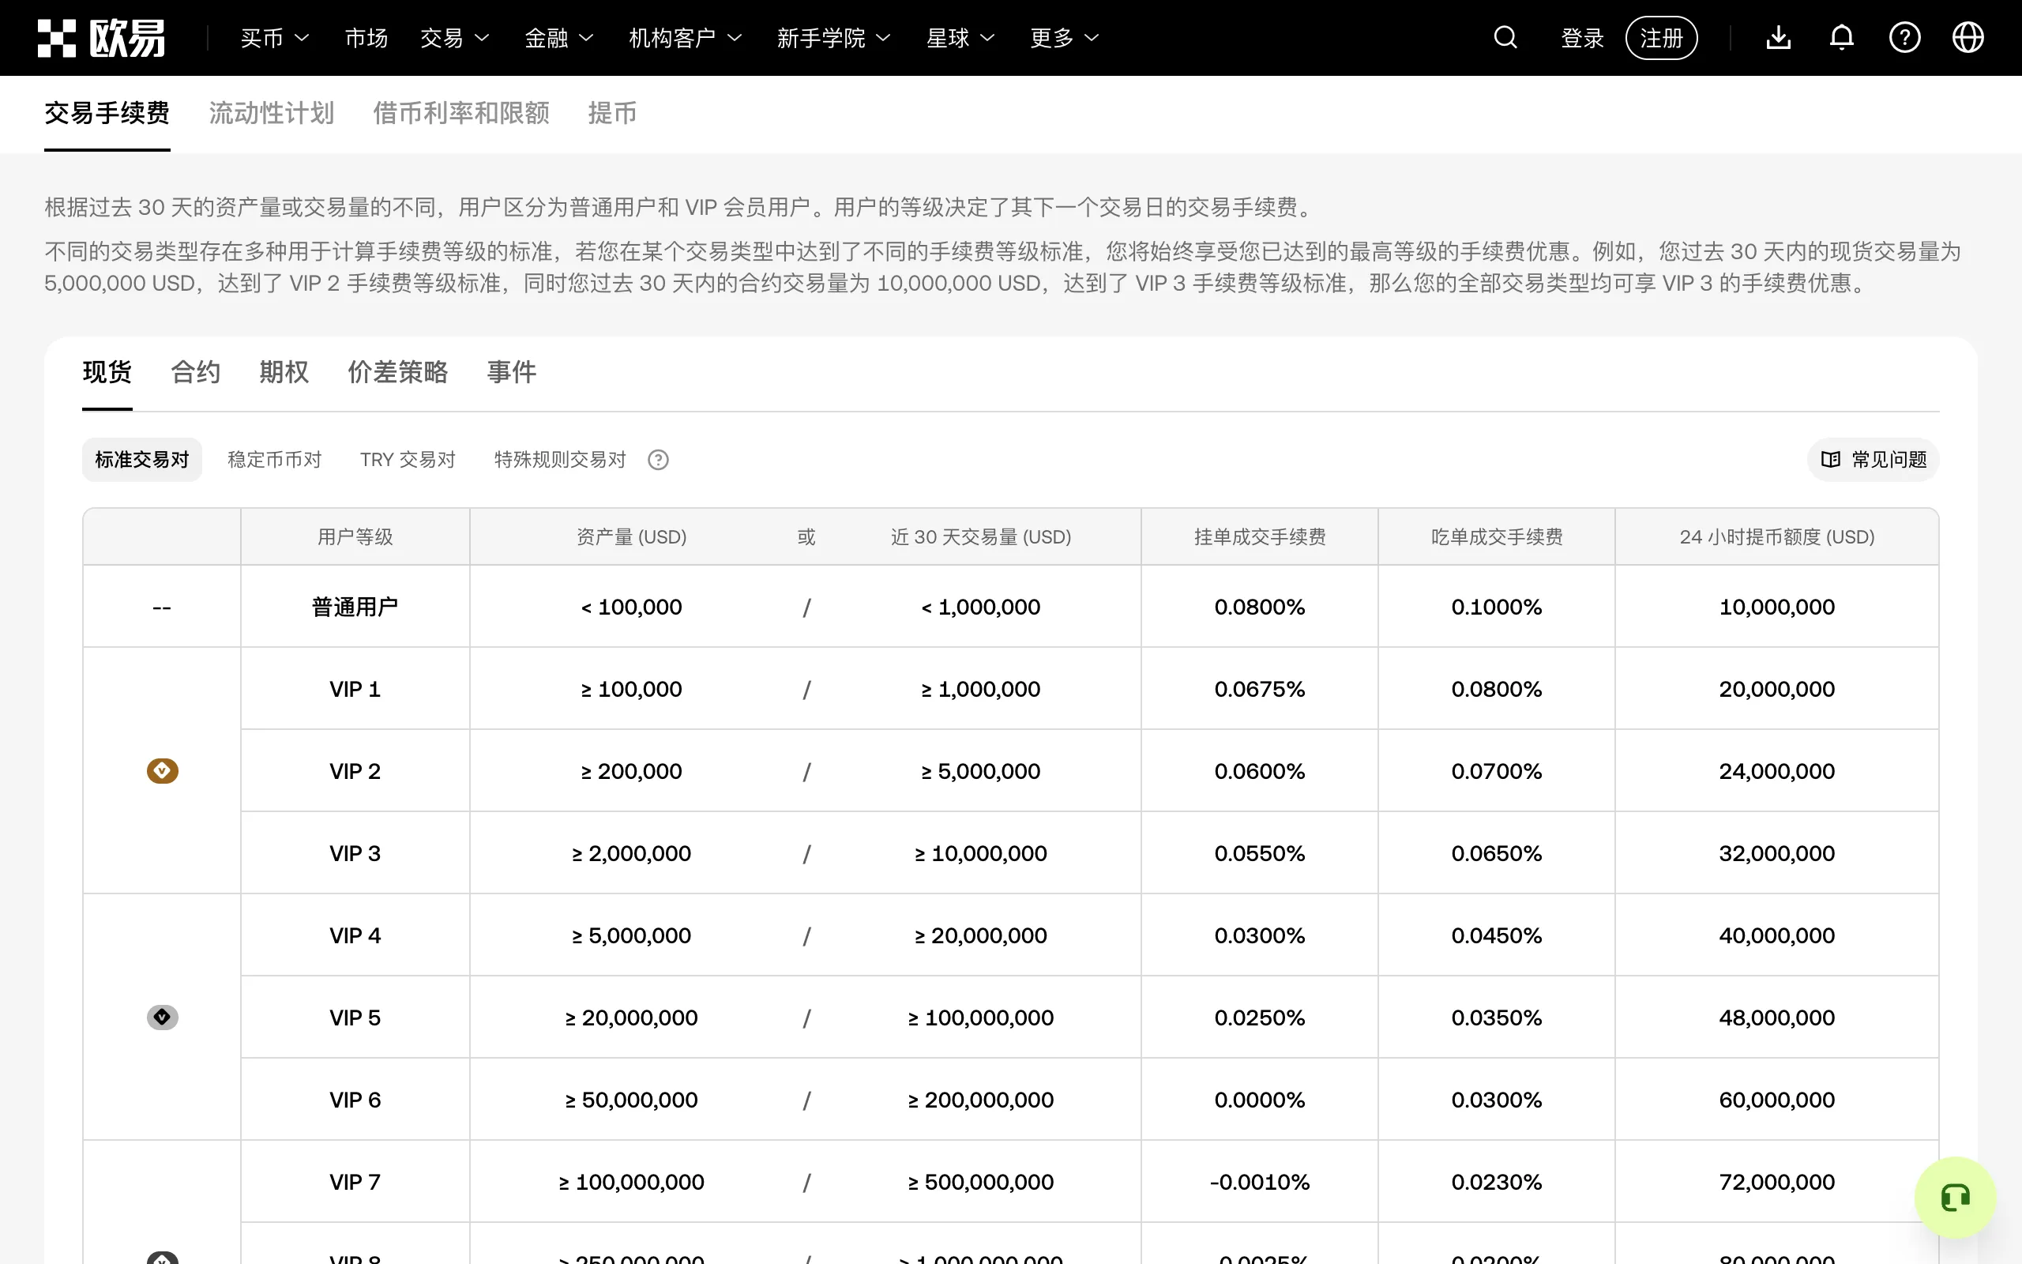Click the -0.0010% maker fee for VIP 7
The width and height of the screenshot is (2022, 1264).
click(1259, 1182)
